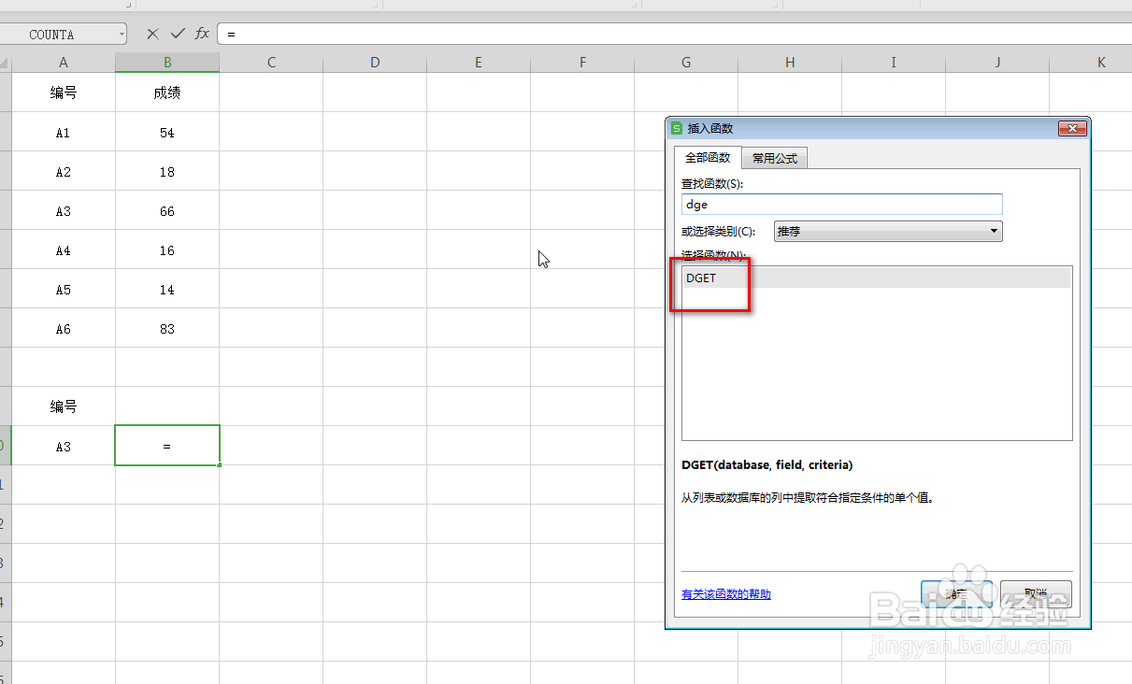Confirm formula entry with checkmark icon

pos(178,34)
